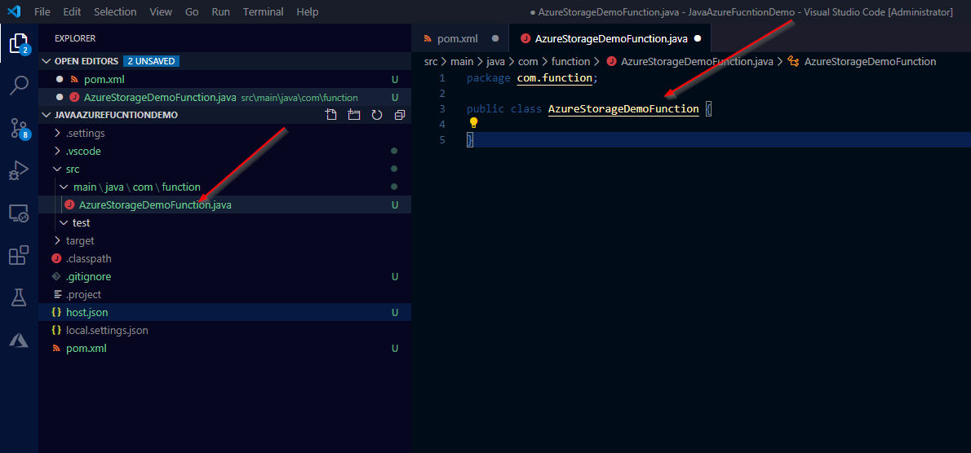Open the Testing flask icon

(19, 298)
